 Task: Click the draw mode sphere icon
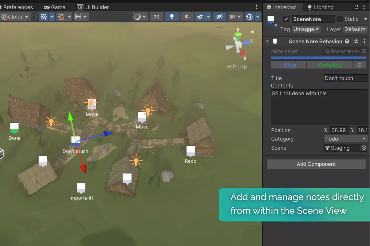pyautogui.click(x=138, y=17)
